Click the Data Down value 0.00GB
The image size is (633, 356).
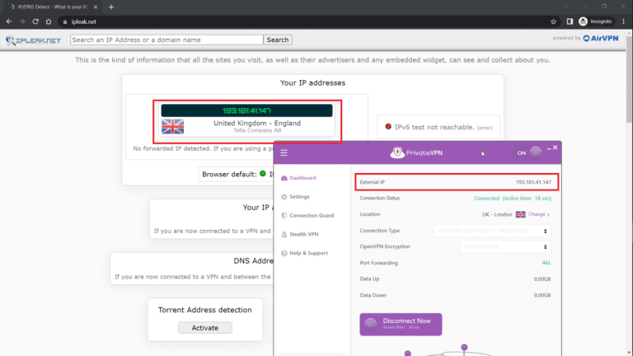(542, 295)
